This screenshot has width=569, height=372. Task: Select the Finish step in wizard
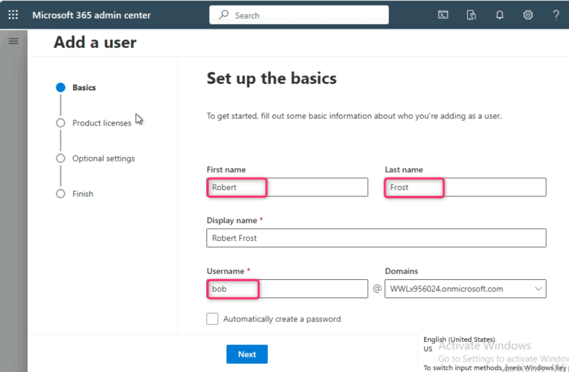(x=82, y=194)
